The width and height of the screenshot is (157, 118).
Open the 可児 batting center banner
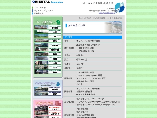pyautogui.click(x=48, y=93)
